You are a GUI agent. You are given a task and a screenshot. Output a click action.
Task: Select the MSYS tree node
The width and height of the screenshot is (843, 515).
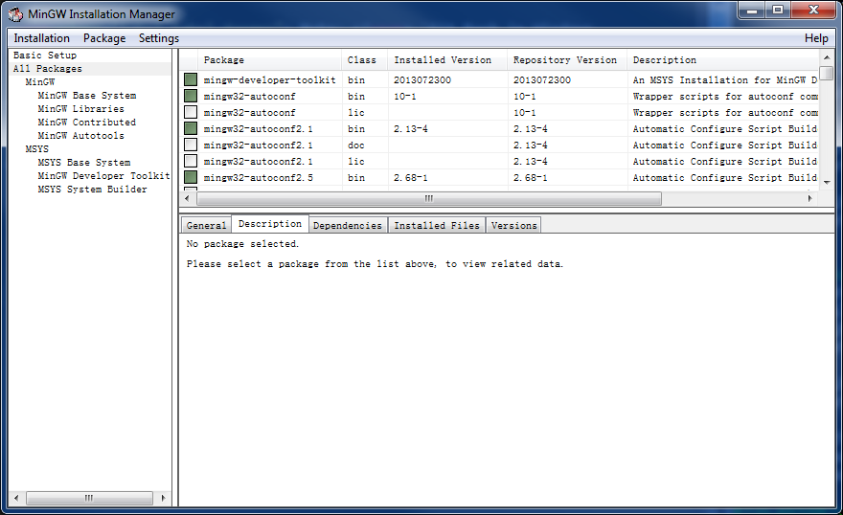click(37, 149)
